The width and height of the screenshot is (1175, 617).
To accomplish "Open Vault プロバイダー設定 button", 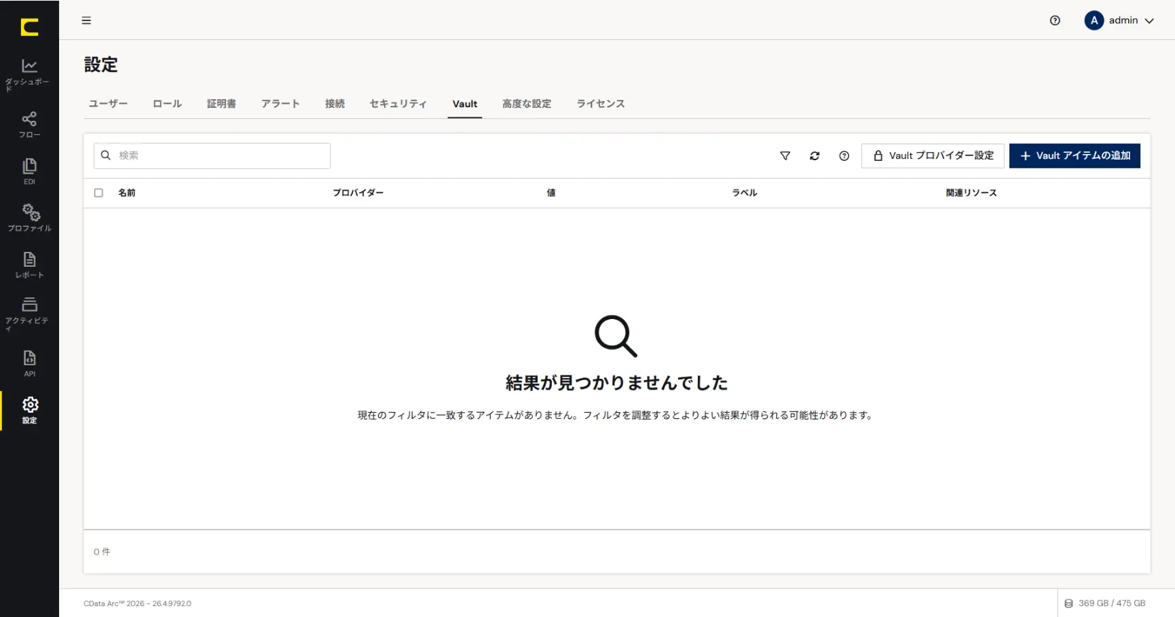I will pyautogui.click(x=933, y=155).
